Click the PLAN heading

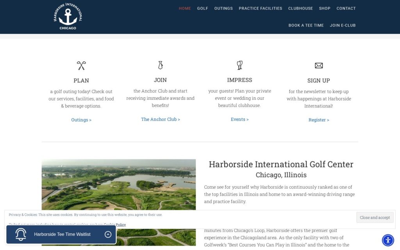click(x=81, y=80)
